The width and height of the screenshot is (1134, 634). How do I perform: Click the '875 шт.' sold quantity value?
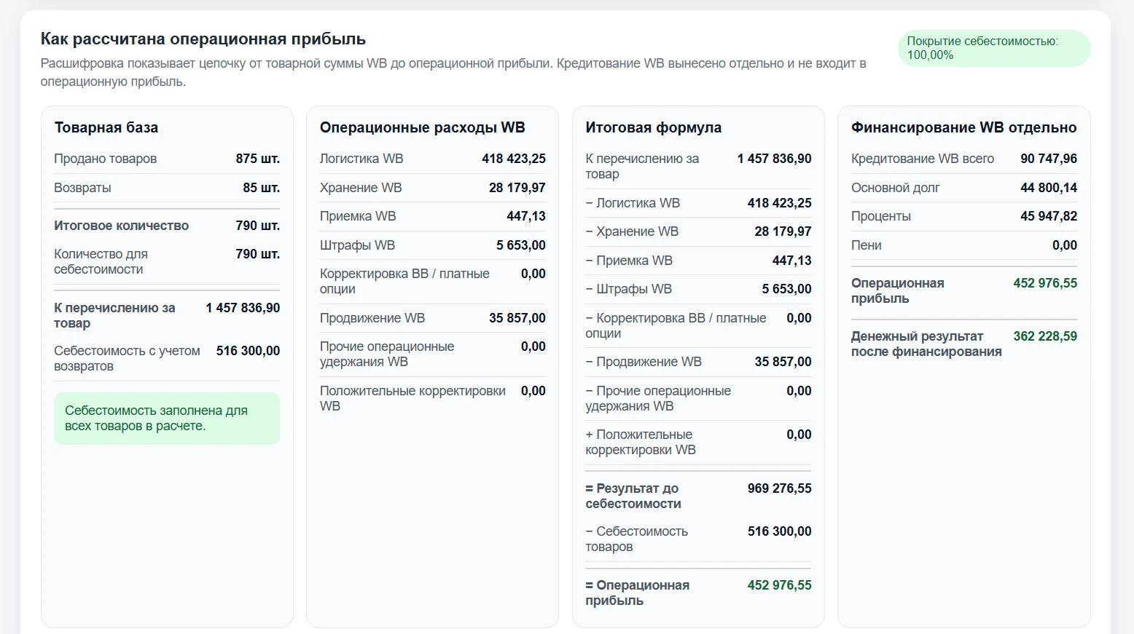[x=258, y=159]
